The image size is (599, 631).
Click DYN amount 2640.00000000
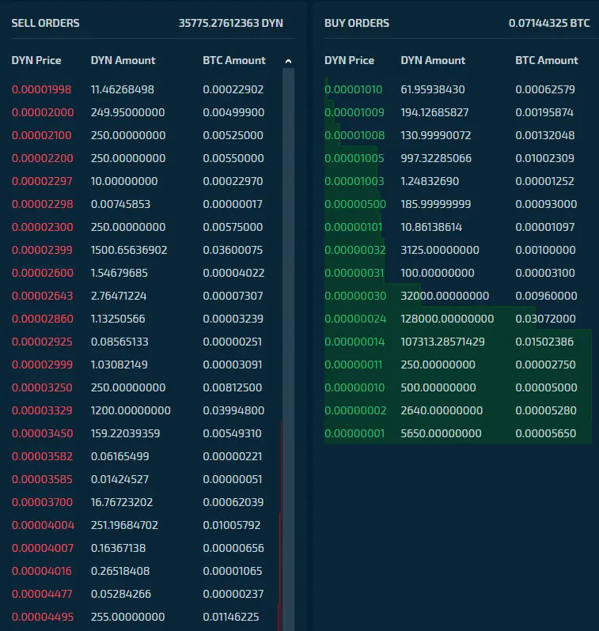[442, 410]
